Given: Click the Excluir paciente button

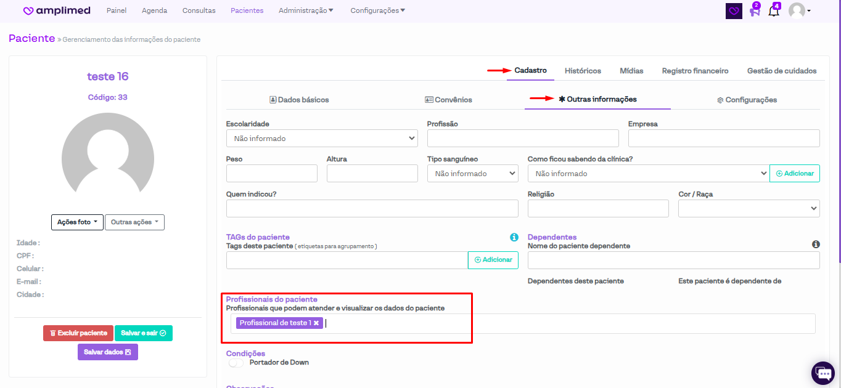Looking at the screenshot, I should point(78,333).
